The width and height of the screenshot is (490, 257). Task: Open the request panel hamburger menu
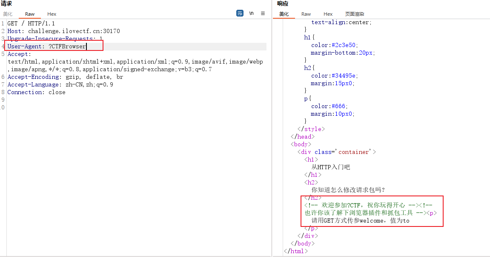(x=263, y=14)
